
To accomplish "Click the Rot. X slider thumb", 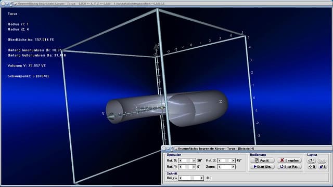I will 188,161.
